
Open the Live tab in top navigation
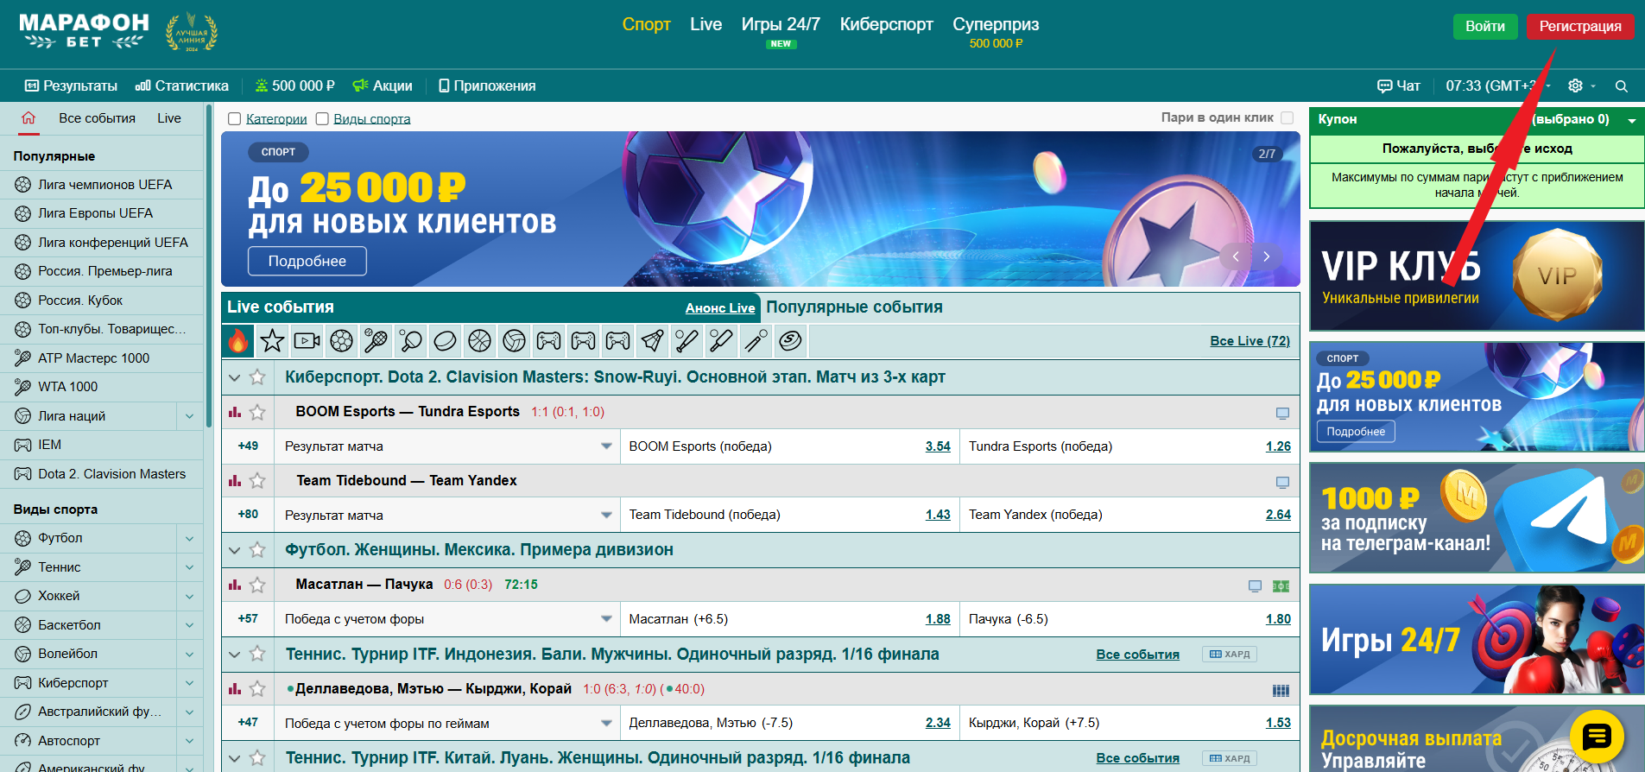point(705,25)
